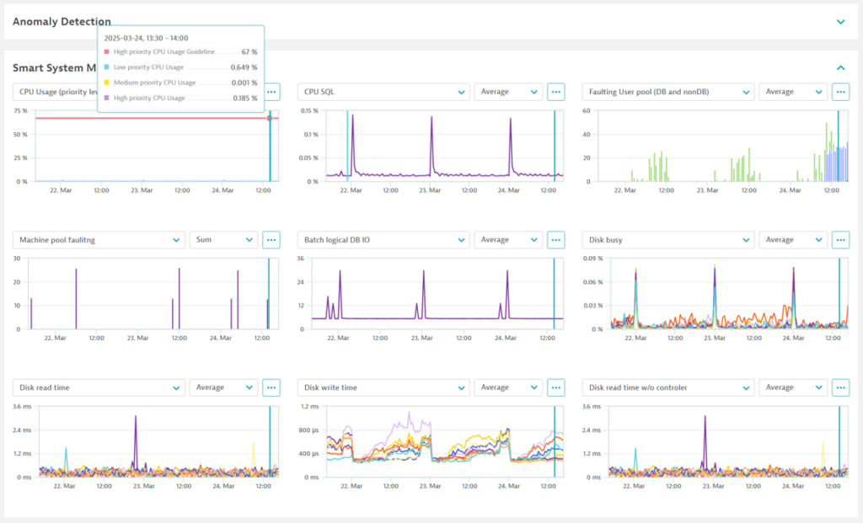Screen dimensions: 863x523
Task: Collapse the Smart System section chevron
Action: tap(840, 67)
